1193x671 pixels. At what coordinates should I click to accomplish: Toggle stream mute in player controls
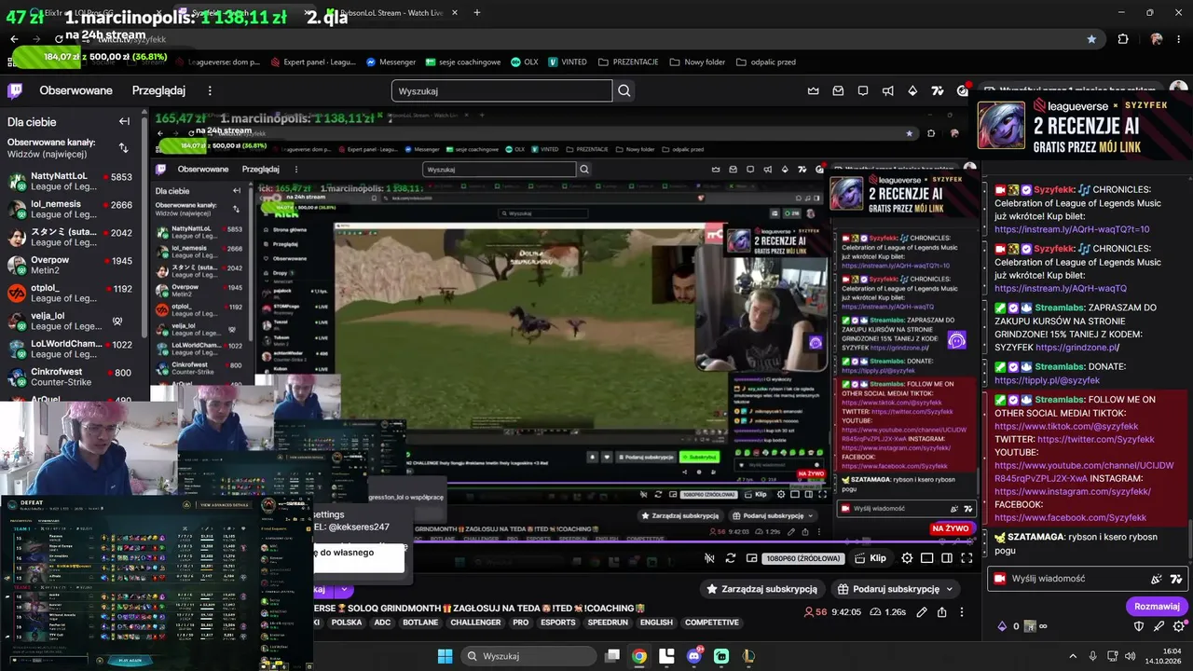point(709,558)
